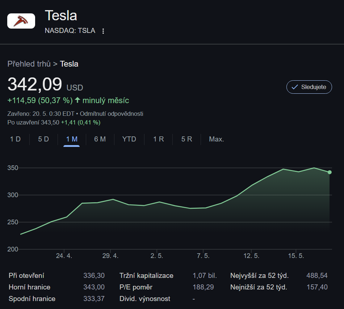Viewport: 344px width, 309px height.
Task: Click the green endpoint dot on chart
Action: coord(330,172)
